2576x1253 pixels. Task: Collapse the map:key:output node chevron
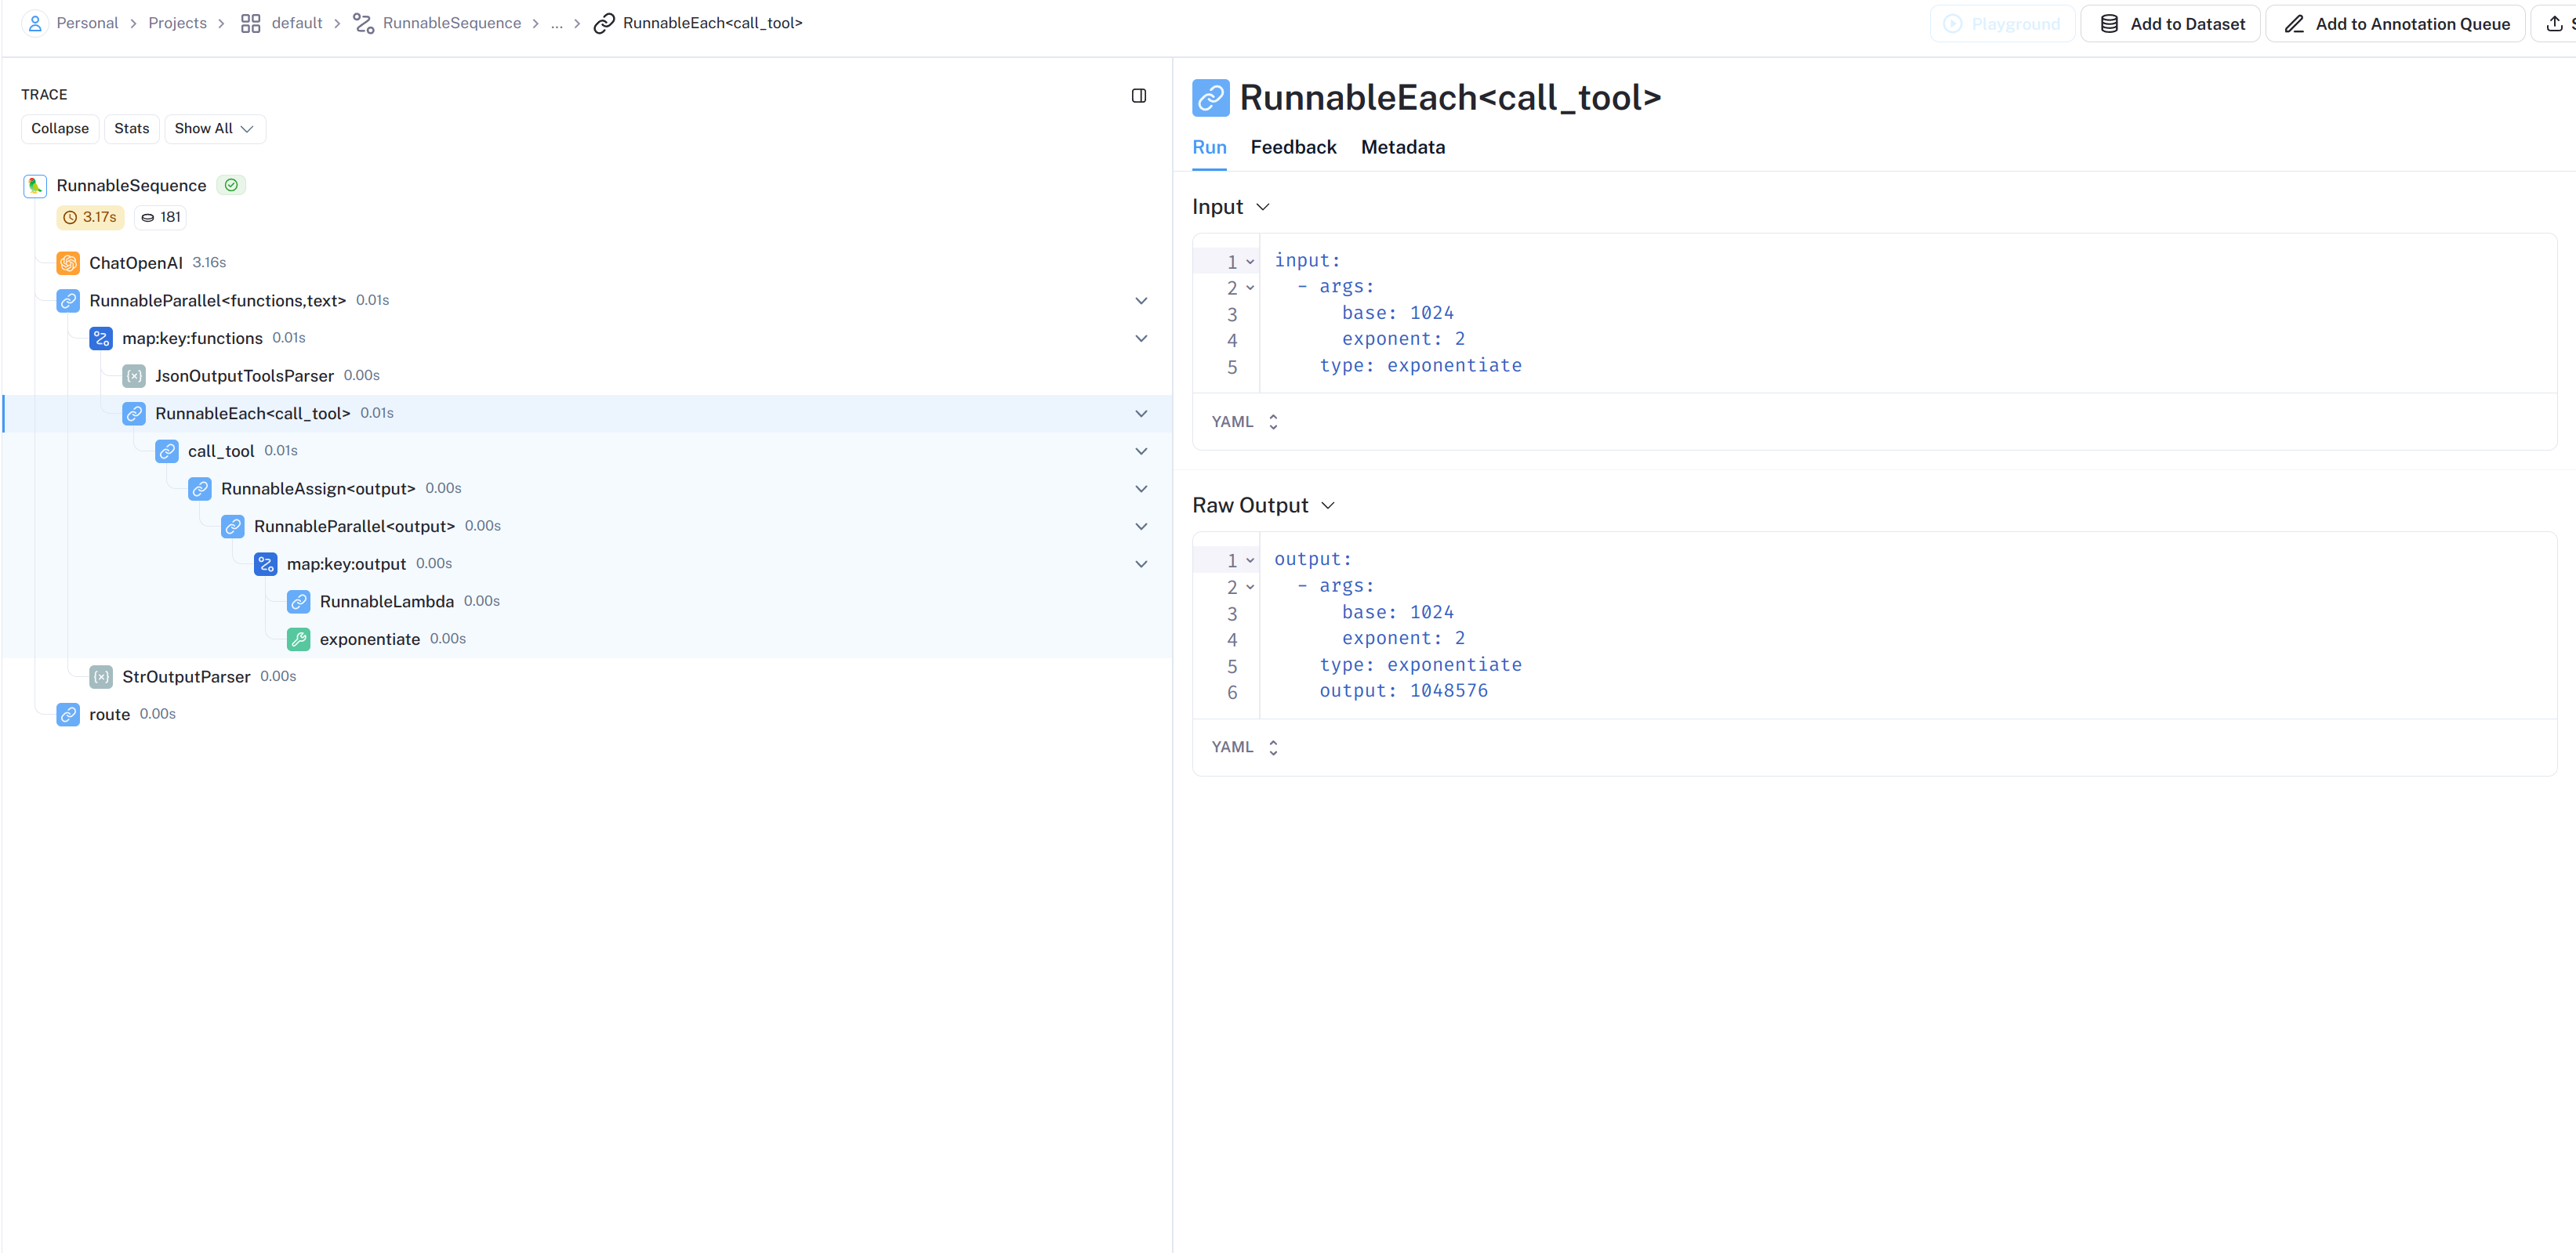tap(1140, 563)
